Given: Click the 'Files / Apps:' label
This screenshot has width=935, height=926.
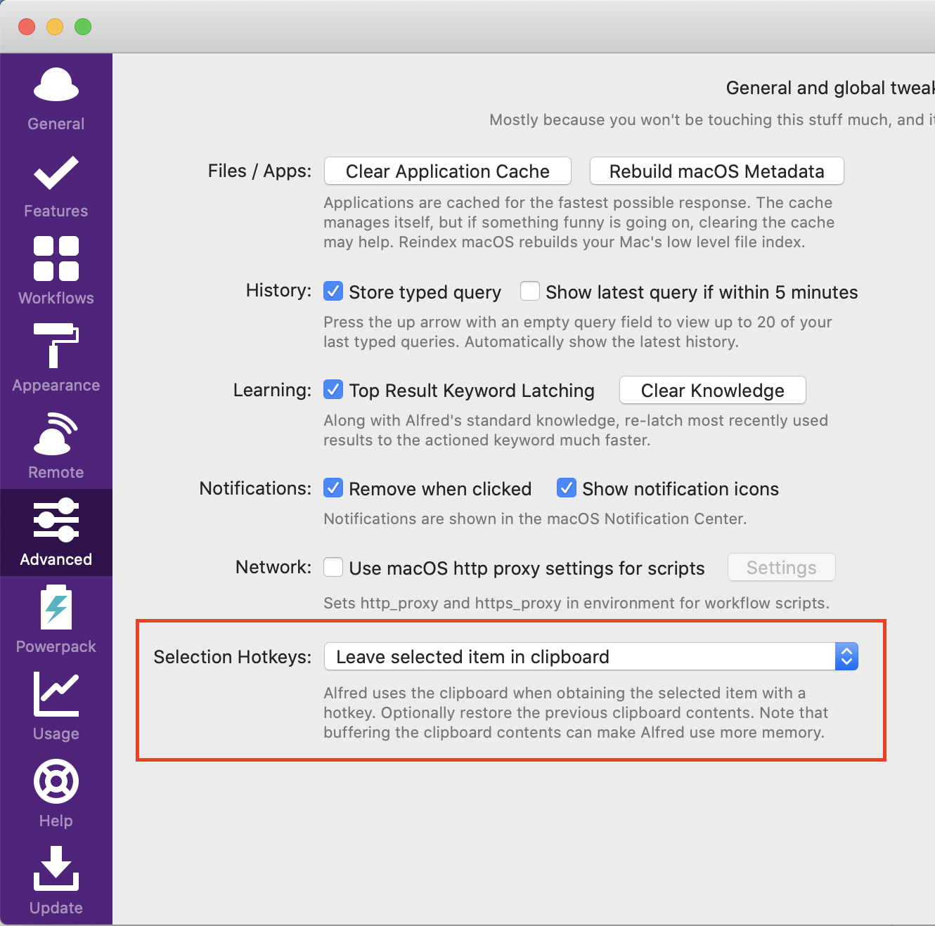Looking at the screenshot, I should pos(259,171).
